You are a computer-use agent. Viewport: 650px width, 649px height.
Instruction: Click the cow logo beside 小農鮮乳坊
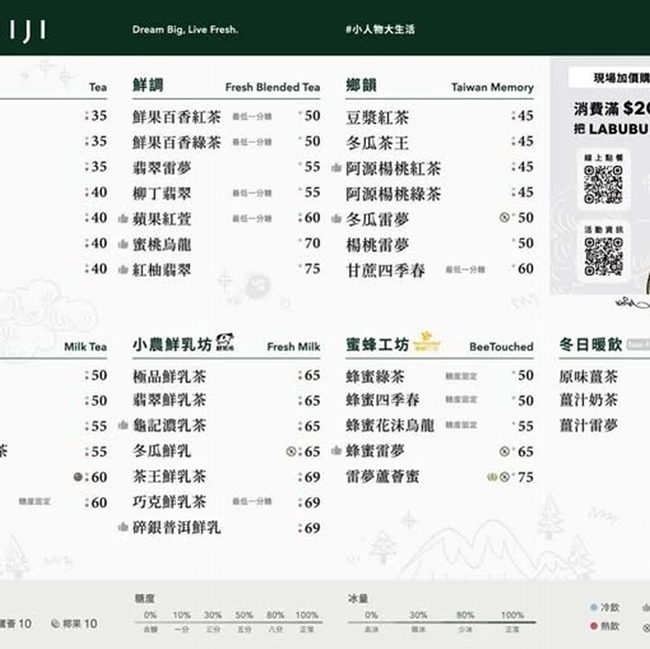225,342
